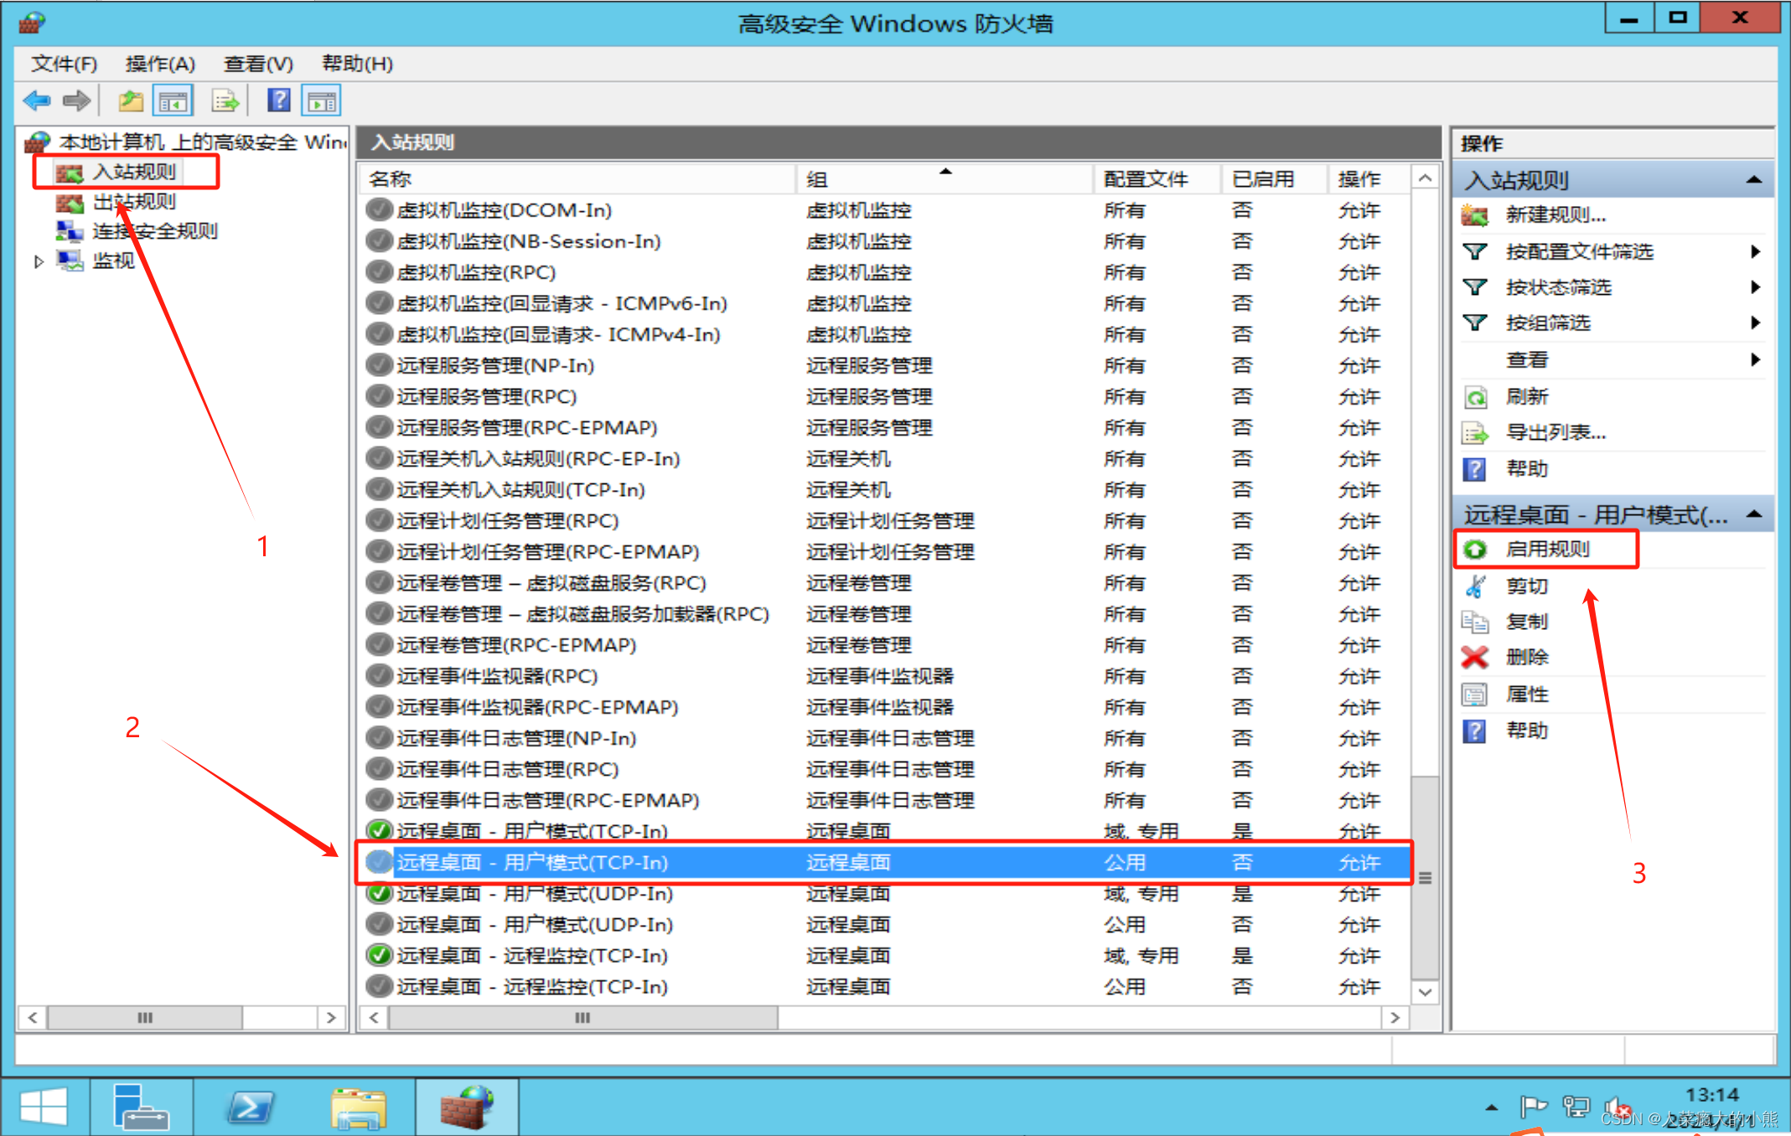Click the copy icon beside 复制
This screenshot has height=1136, width=1791.
1475,622
